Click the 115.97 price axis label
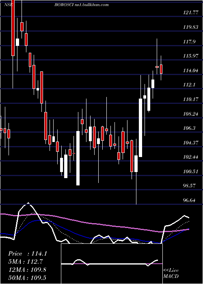The width and height of the screenshot is (203, 284). point(191,56)
